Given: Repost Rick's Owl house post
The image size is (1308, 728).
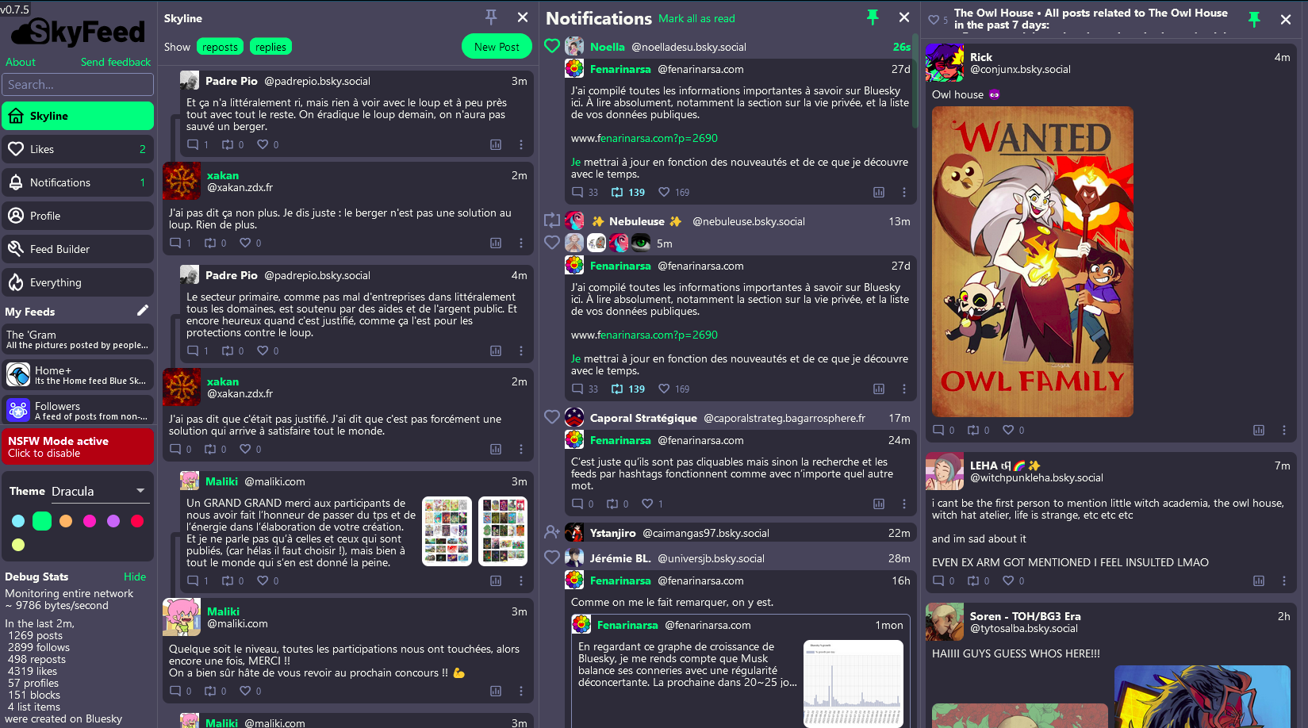Looking at the screenshot, I should point(973,430).
